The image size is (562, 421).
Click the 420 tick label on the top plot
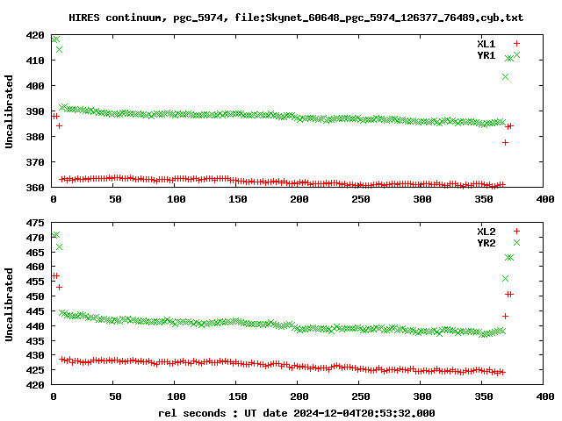(35, 35)
